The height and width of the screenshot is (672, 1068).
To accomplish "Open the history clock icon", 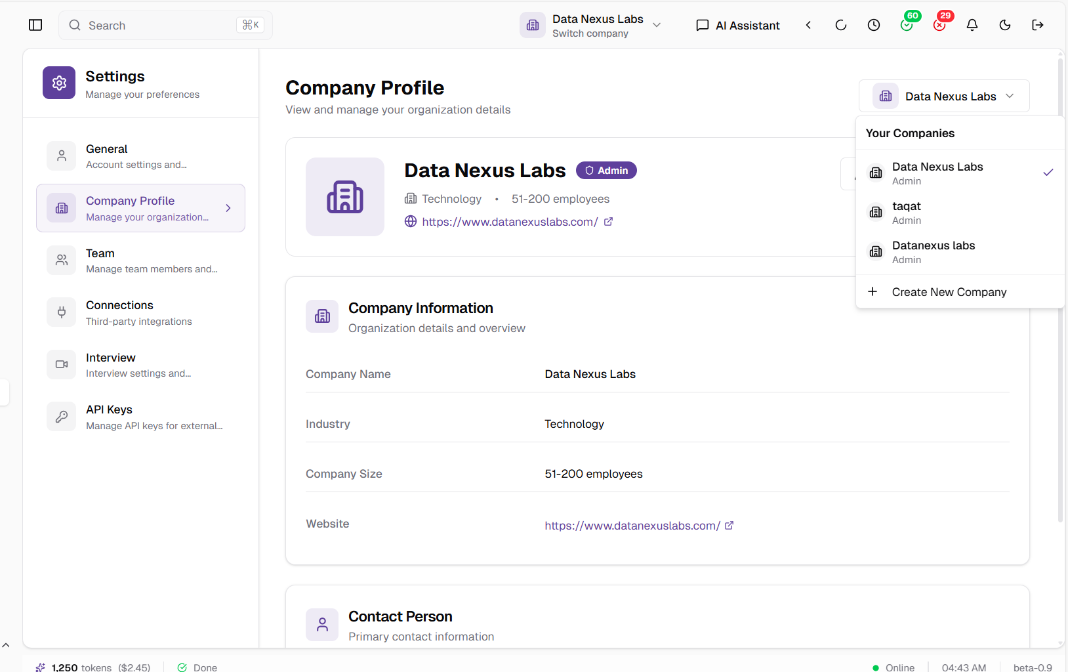I will tap(873, 25).
